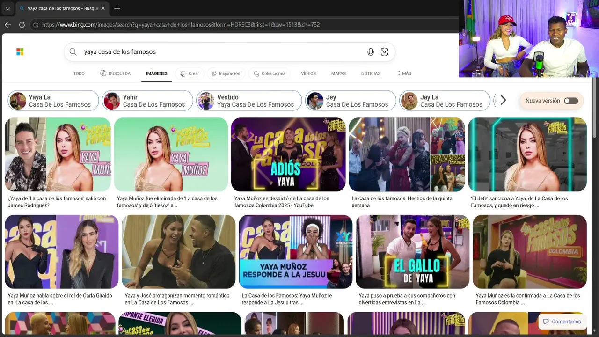This screenshot has height=337, width=599.
Task: Toggle the Nueva versión switch
Action: click(570, 101)
